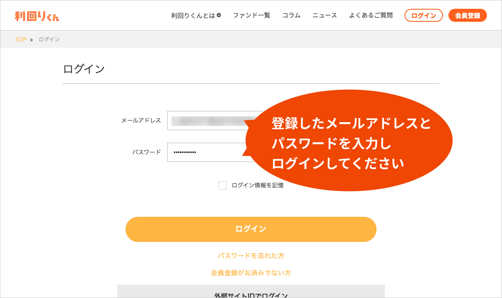Click the 外部サイトIDでログイン section header
Viewport: 502px width, 298px height.
point(251,294)
